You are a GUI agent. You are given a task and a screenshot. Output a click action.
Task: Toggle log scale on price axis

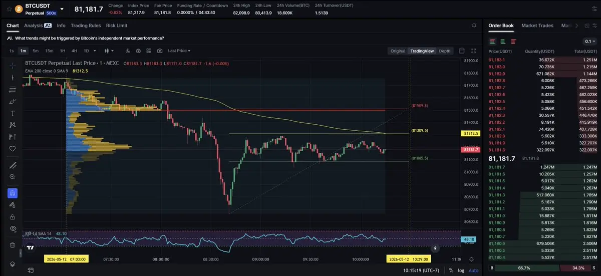coord(461,270)
